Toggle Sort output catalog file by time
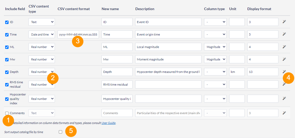Image resolution: width=295 pixels, height=138 pixels. point(60,132)
